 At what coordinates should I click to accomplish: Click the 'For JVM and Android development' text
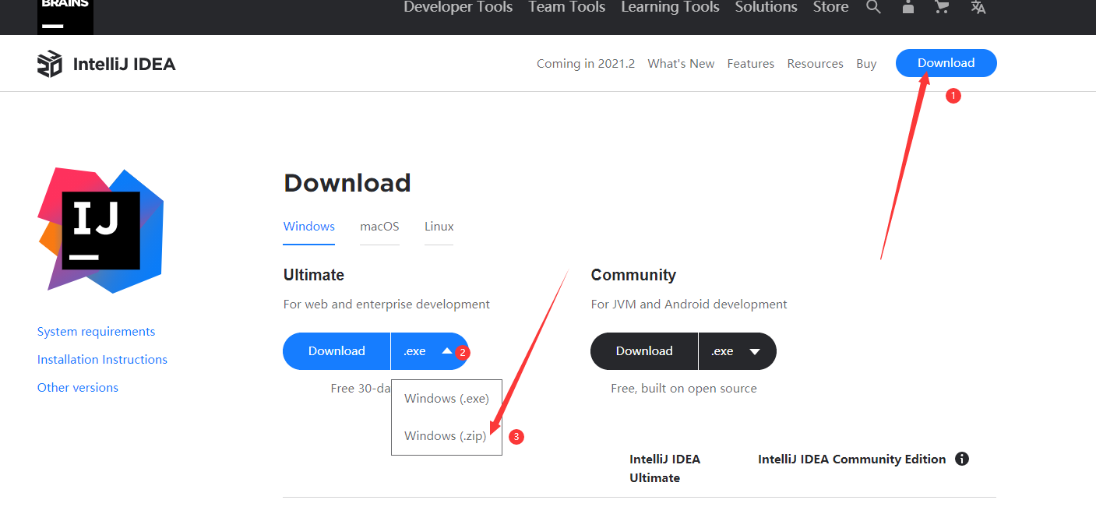pyautogui.click(x=689, y=305)
